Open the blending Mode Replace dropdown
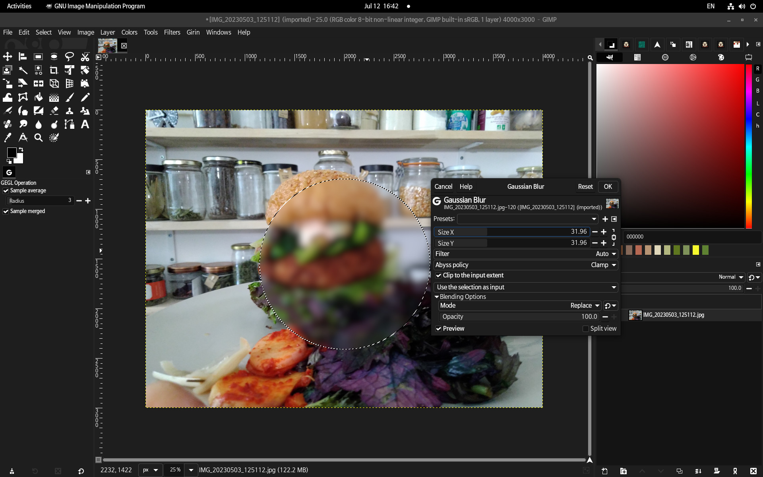 [x=585, y=306]
